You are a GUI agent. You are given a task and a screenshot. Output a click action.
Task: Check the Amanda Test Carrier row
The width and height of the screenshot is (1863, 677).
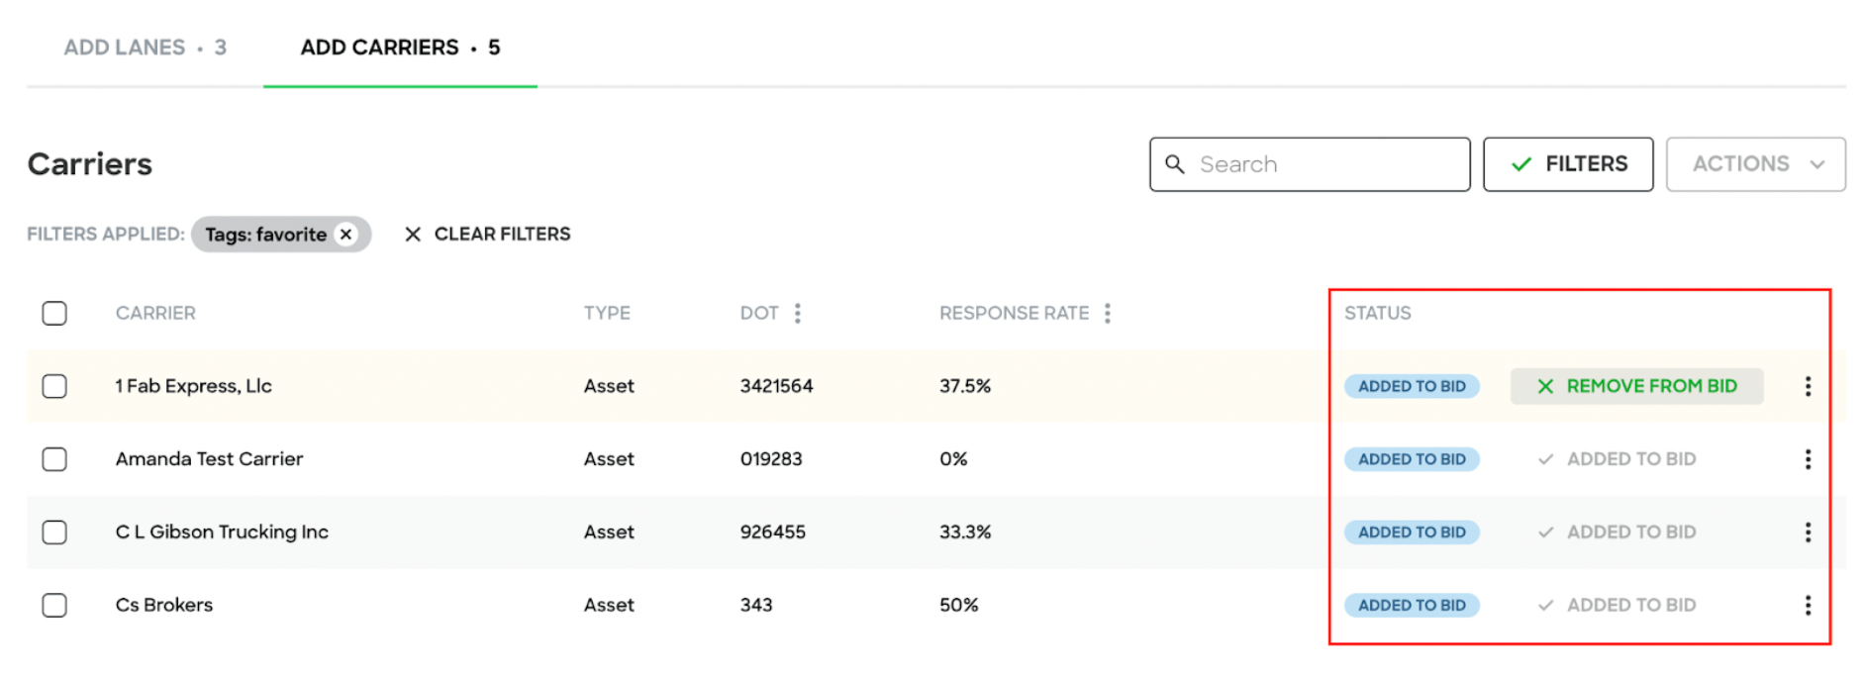54,459
